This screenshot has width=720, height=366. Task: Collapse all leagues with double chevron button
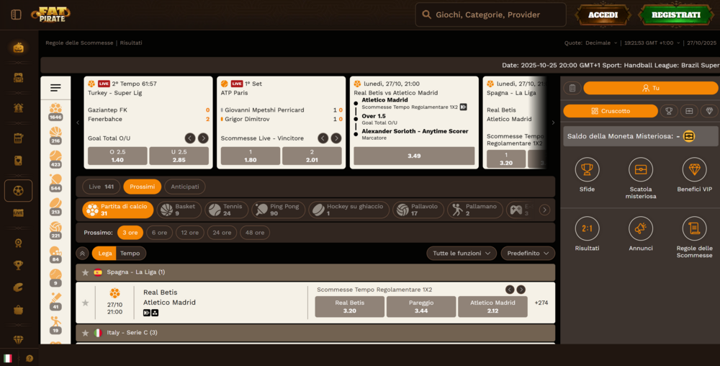coord(82,254)
